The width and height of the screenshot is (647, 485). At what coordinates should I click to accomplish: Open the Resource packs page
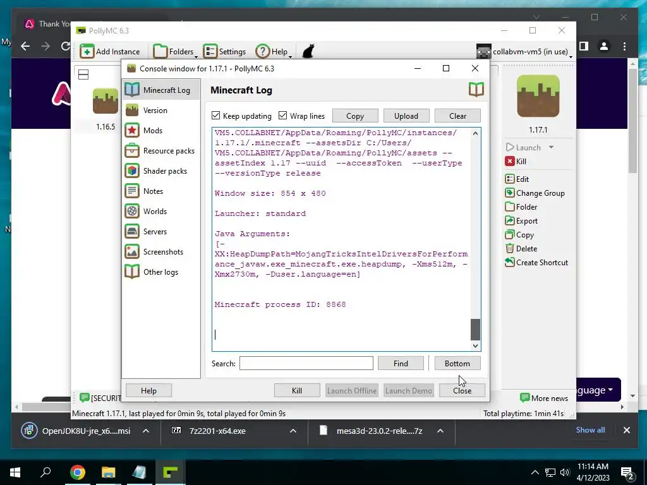pos(161,150)
